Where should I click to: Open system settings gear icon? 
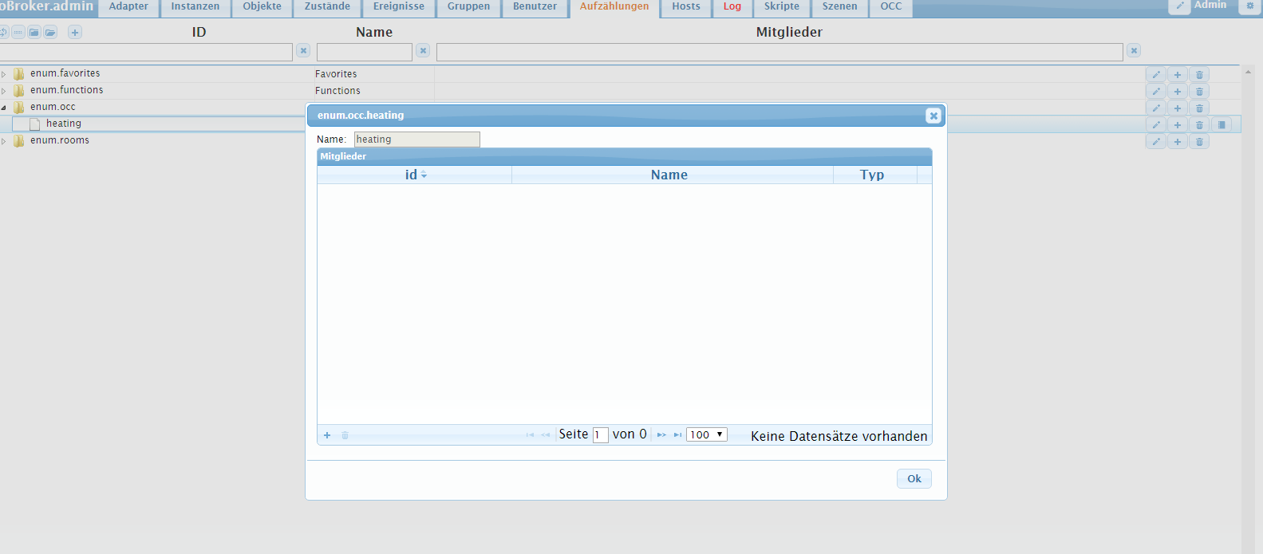point(1250,6)
